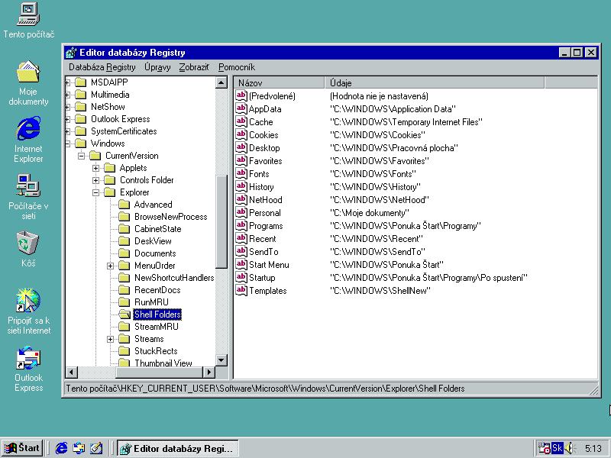Expand the Streams tree node
611x458 pixels.
tap(111, 339)
